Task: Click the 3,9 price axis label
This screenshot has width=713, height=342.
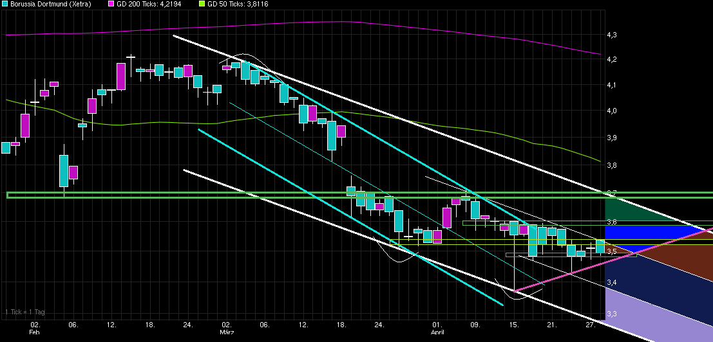Action: click(x=612, y=138)
